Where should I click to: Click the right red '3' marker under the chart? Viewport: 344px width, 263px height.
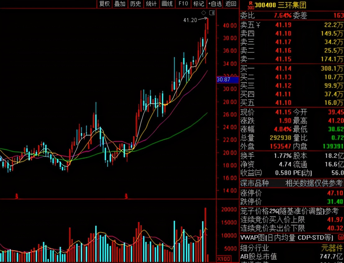pyautogui.click(x=126, y=196)
